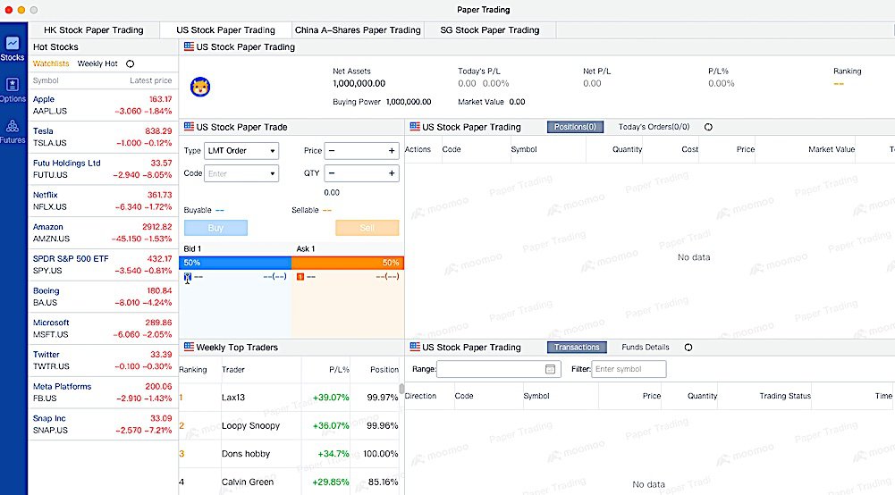Select Snap Inc SNAP.US row
The width and height of the screenshot is (895, 495).
pos(103,424)
